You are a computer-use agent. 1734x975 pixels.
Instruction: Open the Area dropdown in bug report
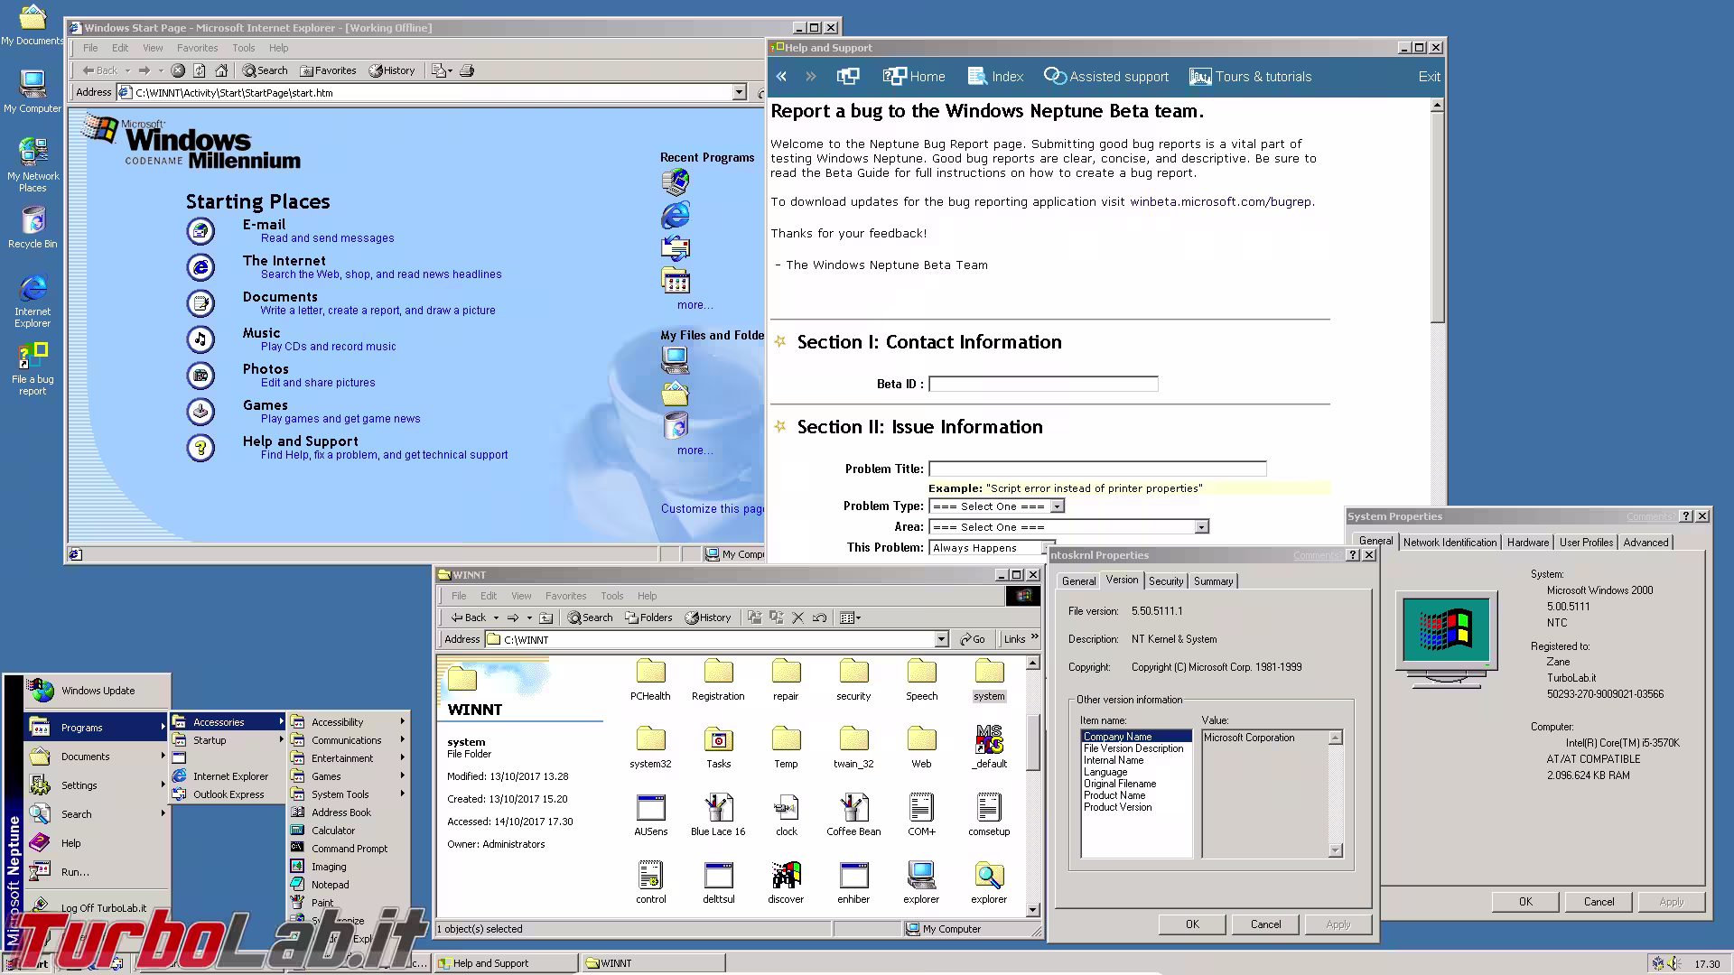(1201, 527)
